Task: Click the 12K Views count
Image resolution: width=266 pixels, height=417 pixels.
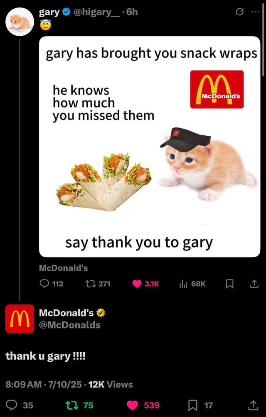Action: coord(111,384)
